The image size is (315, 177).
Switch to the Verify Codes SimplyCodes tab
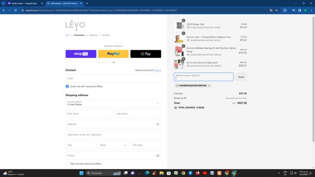point(24,3)
